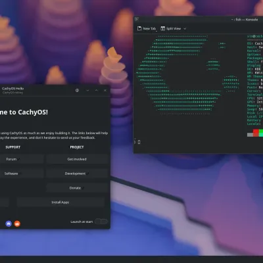Open the Software button under Support
The width and height of the screenshot is (263, 263).
click(x=22, y=174)
